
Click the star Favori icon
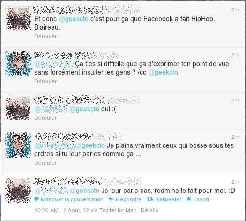coord(189,198)
